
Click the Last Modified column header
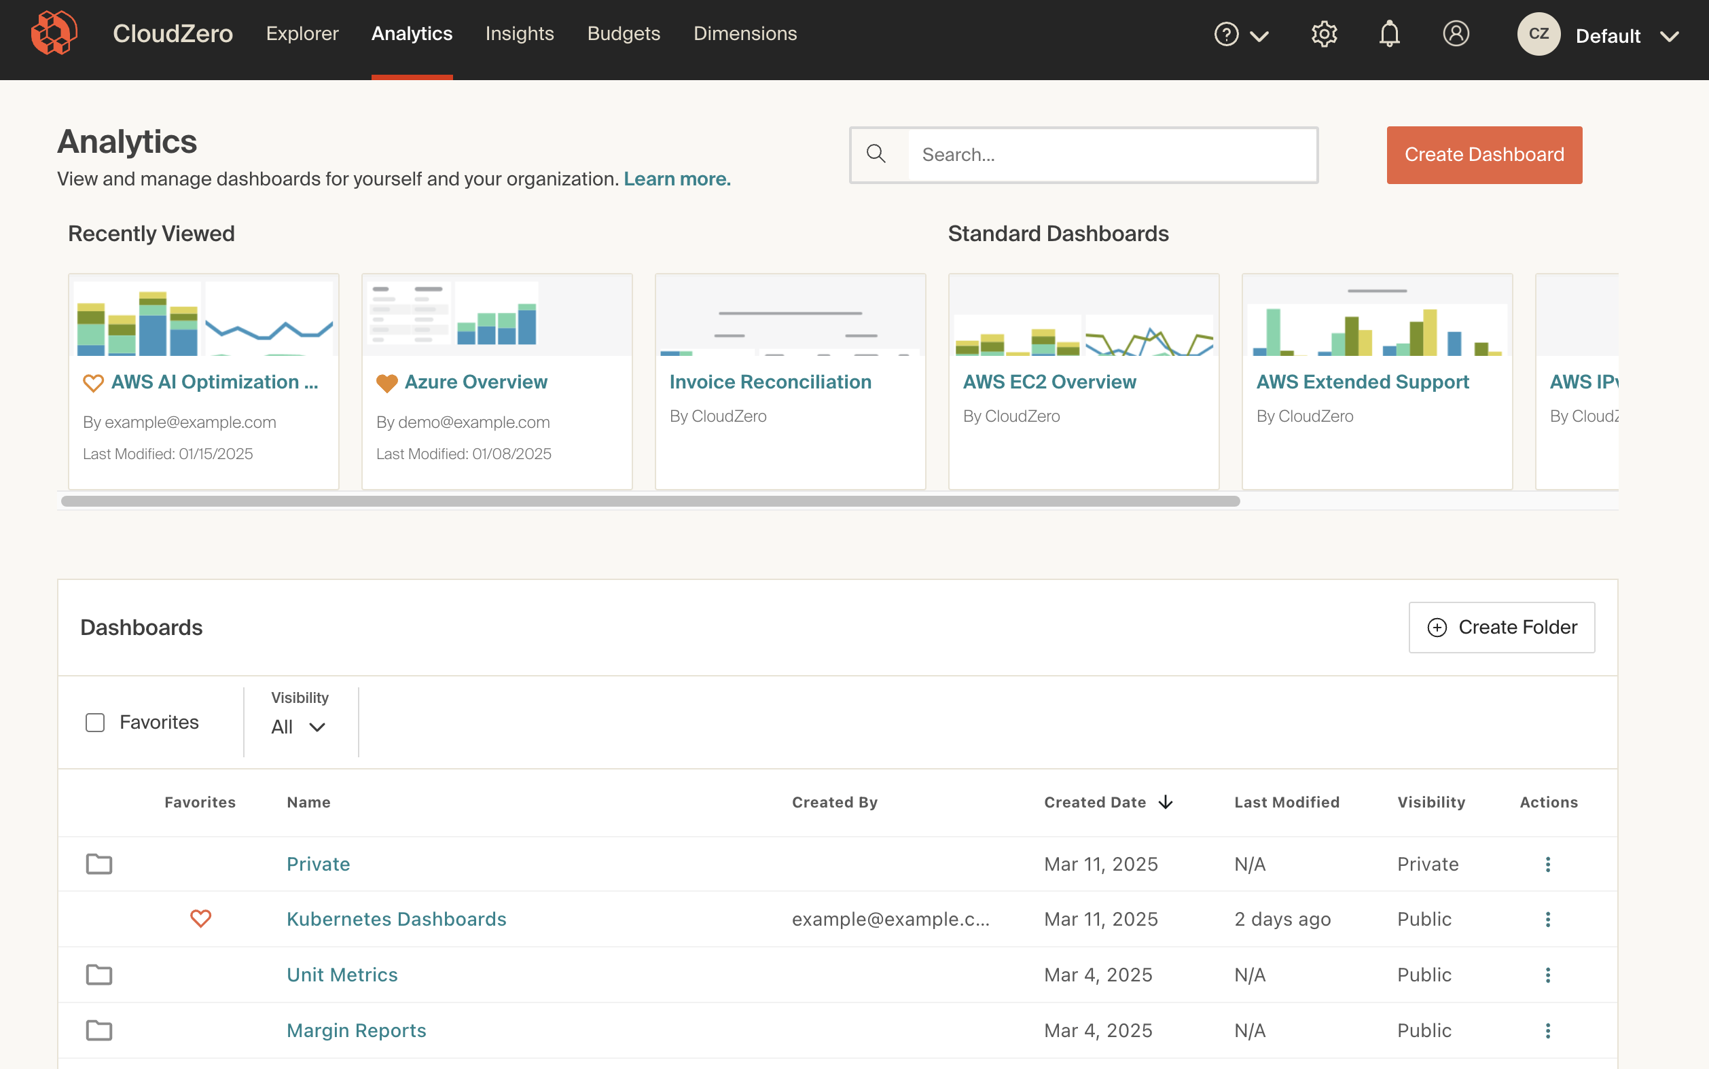(1287, 801)
